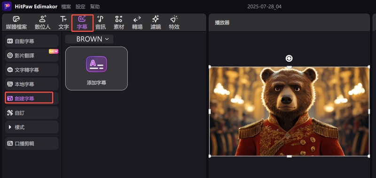The height and width of the screenshot is (178, 376).
Task: Click the left-middle handle of preview
Action: (210, 111)
